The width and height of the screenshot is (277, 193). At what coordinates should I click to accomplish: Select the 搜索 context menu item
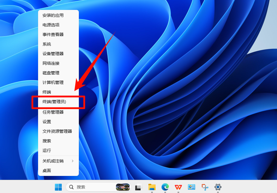coord(58,141)
